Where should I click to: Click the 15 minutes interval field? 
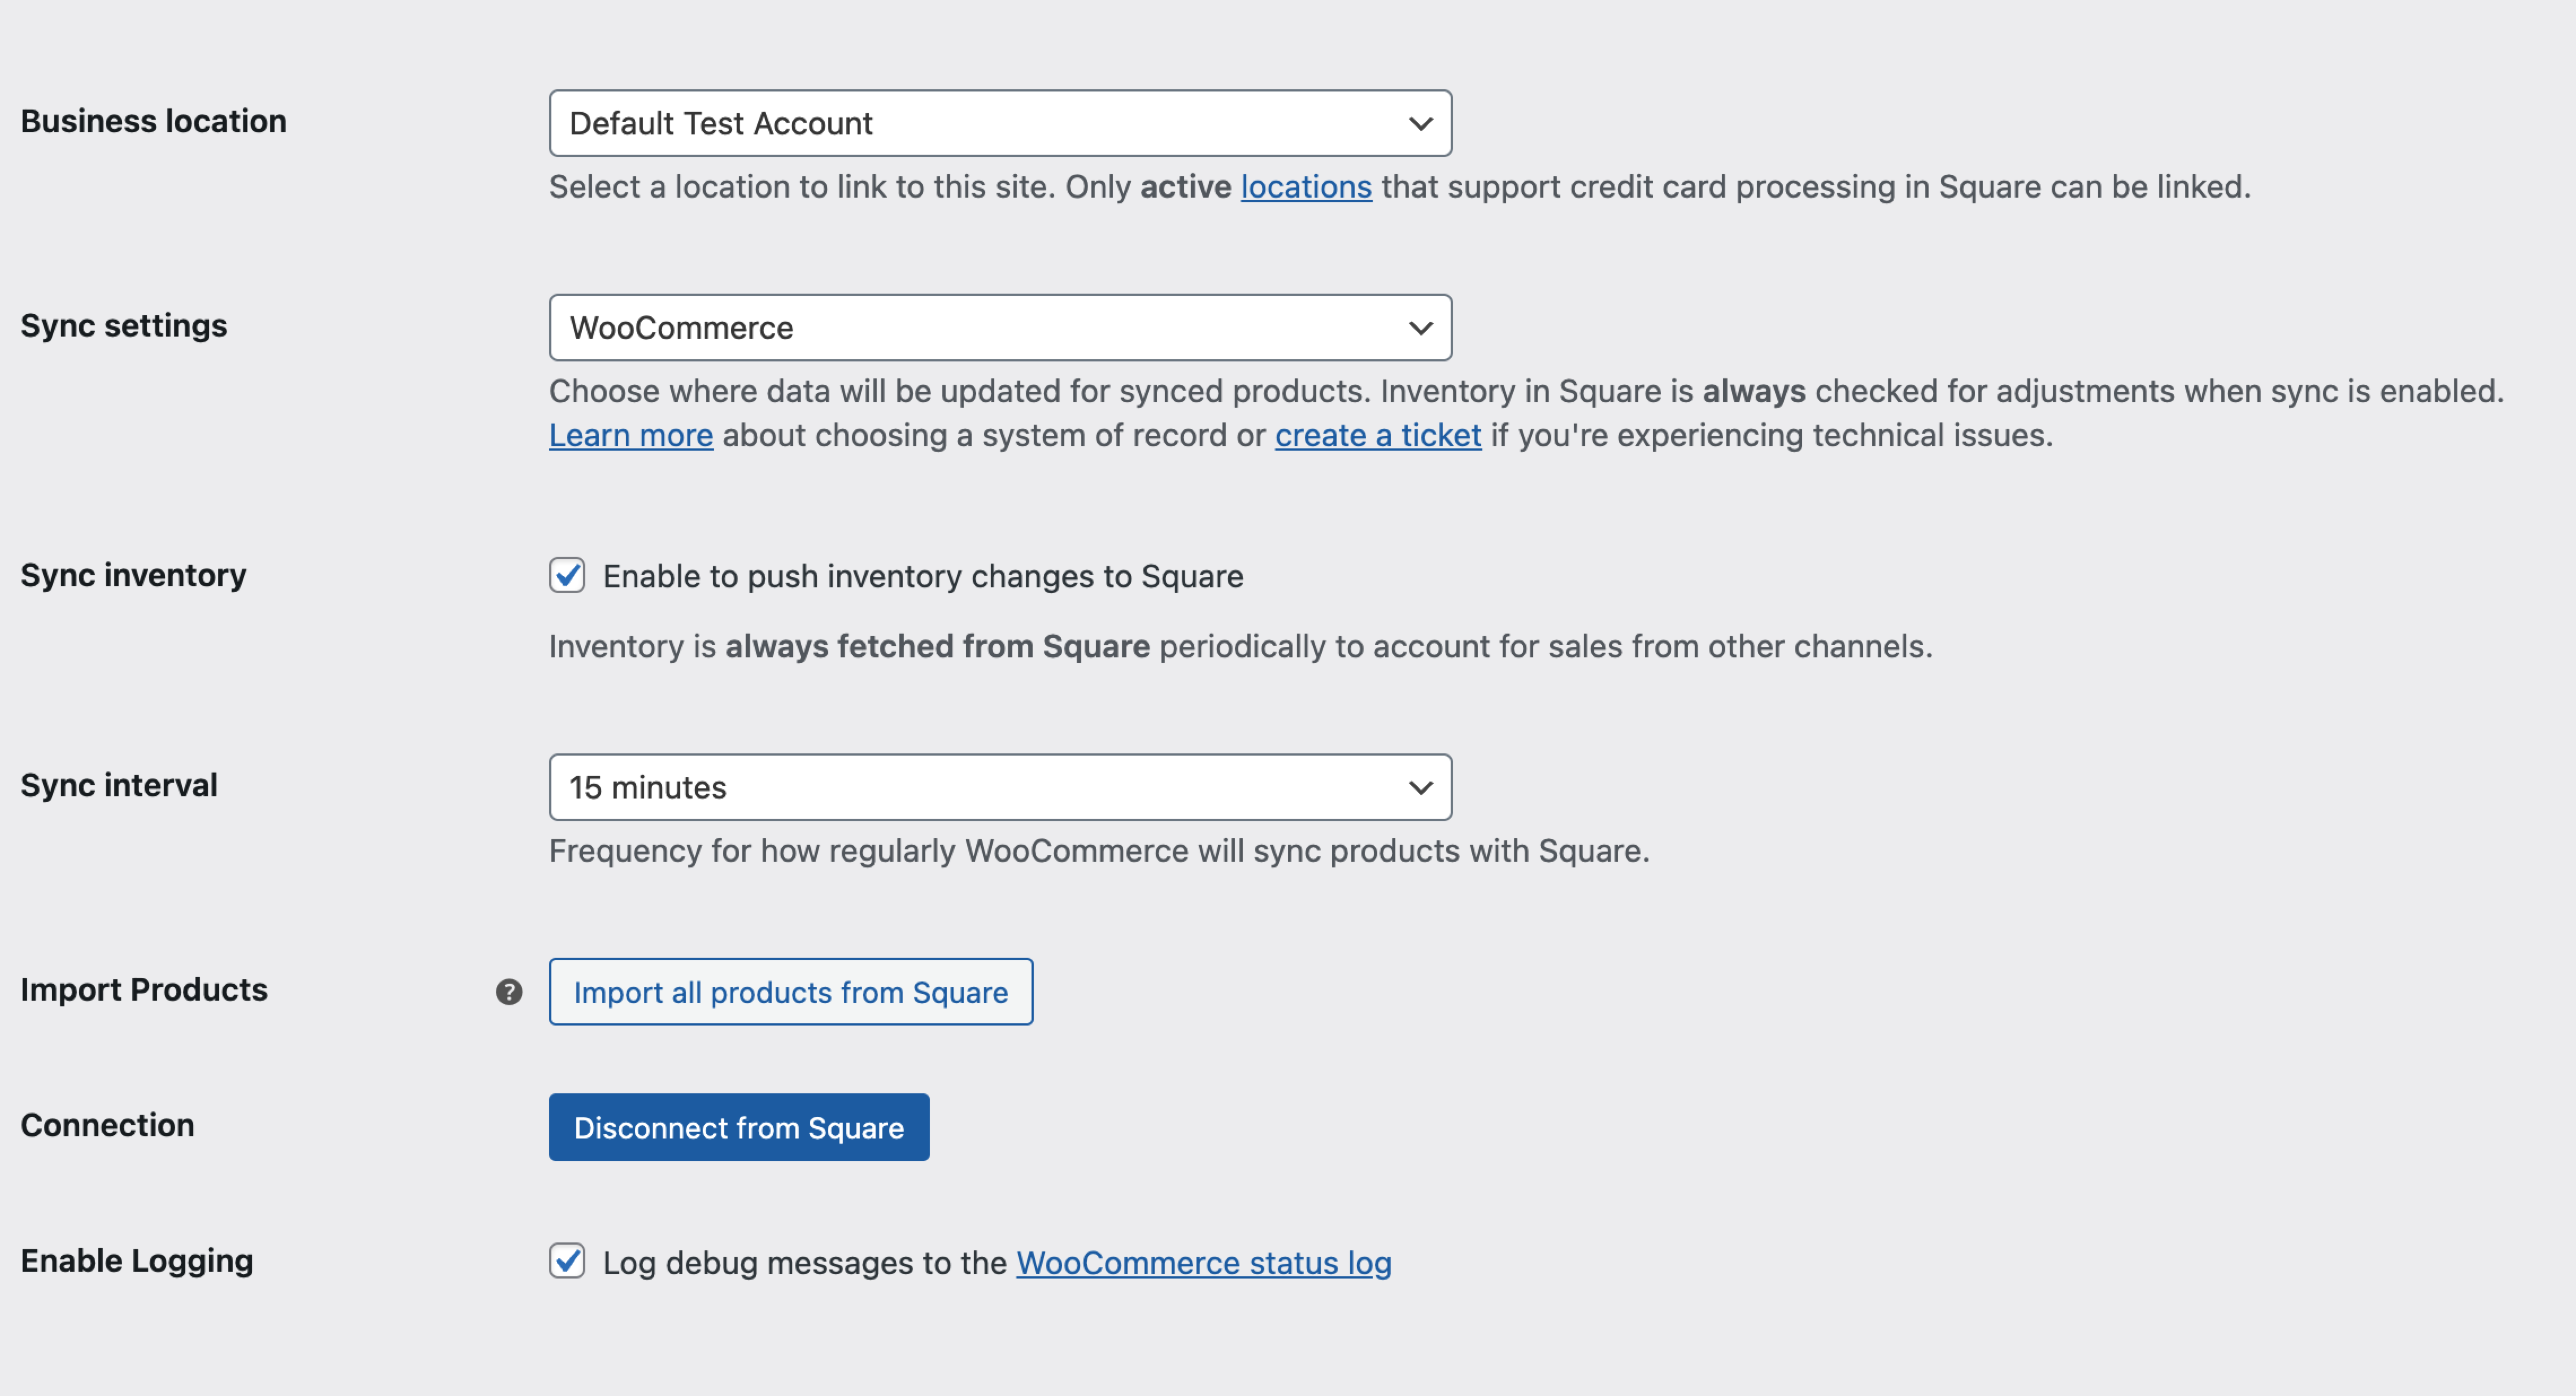coord(1000,787)
